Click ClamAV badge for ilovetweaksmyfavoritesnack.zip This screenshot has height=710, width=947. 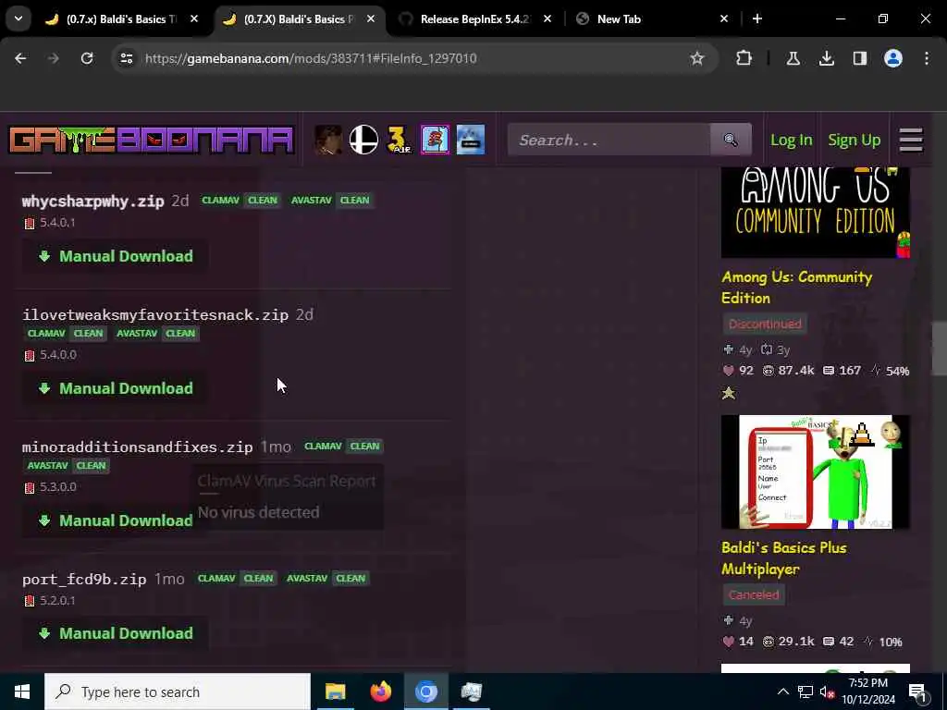tap(66, 333)
